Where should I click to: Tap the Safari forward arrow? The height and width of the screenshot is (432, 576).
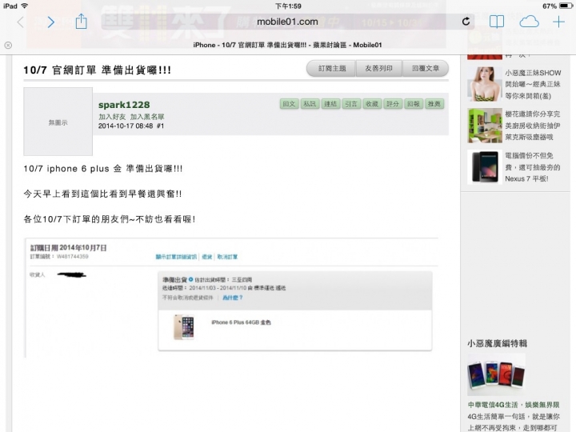tap(50, 22)
